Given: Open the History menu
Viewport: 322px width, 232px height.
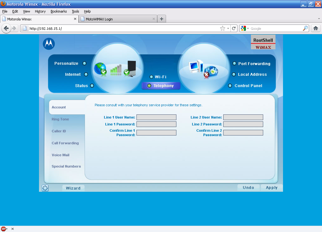Looking at the screenshot, I should point(40,11).
